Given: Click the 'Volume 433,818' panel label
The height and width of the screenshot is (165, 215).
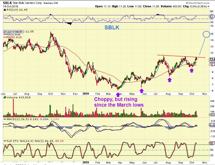Looking at the screenshot, I should coord(18,97).
